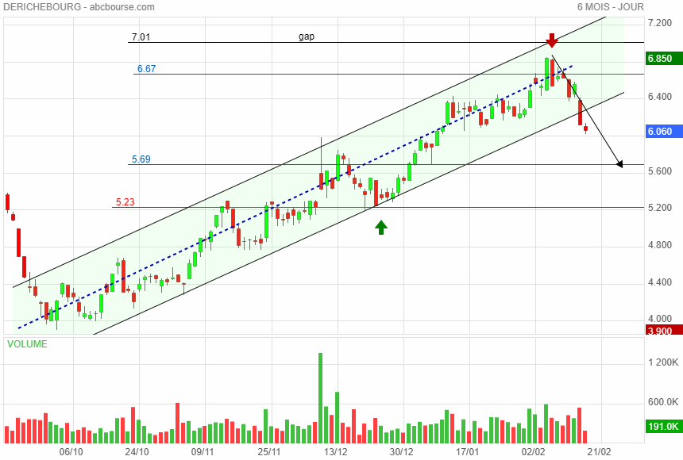Click the 6.400 price axis value

659,97
